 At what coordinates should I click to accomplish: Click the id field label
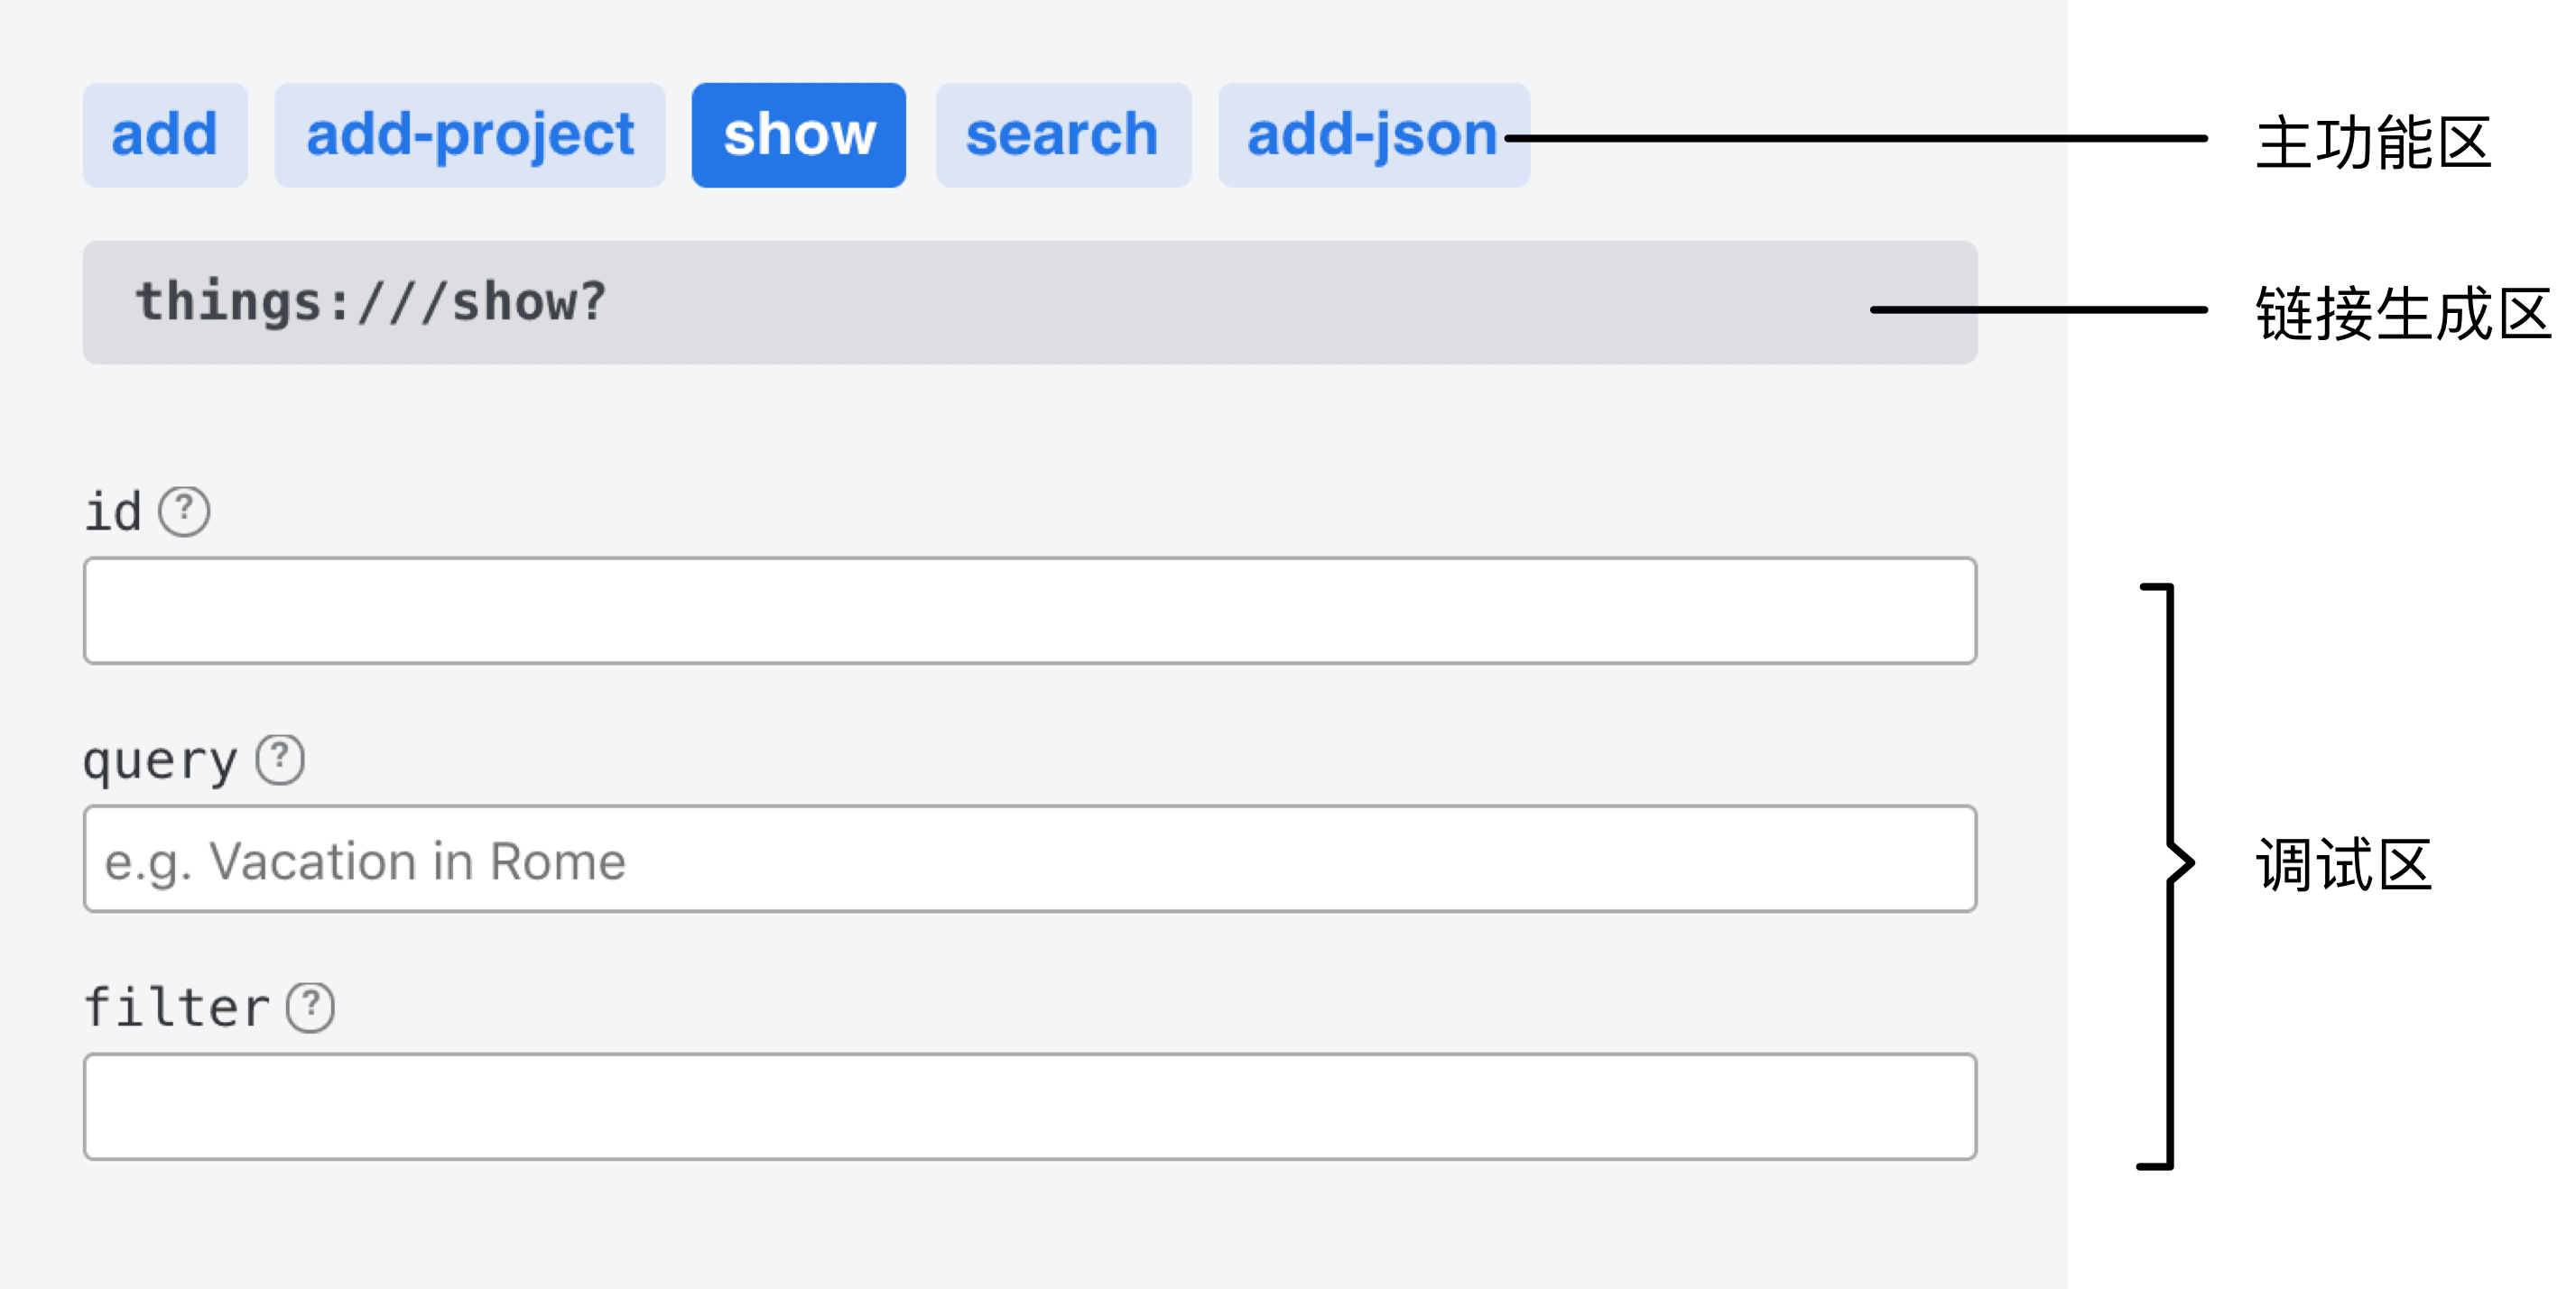113,511
